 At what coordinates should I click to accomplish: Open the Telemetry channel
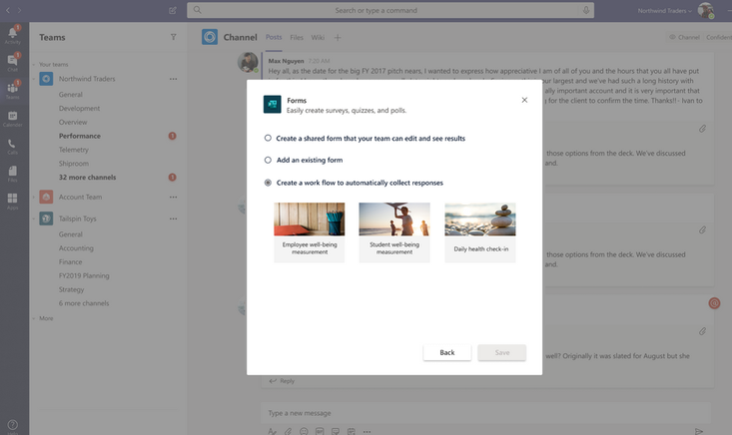[73, 150]
